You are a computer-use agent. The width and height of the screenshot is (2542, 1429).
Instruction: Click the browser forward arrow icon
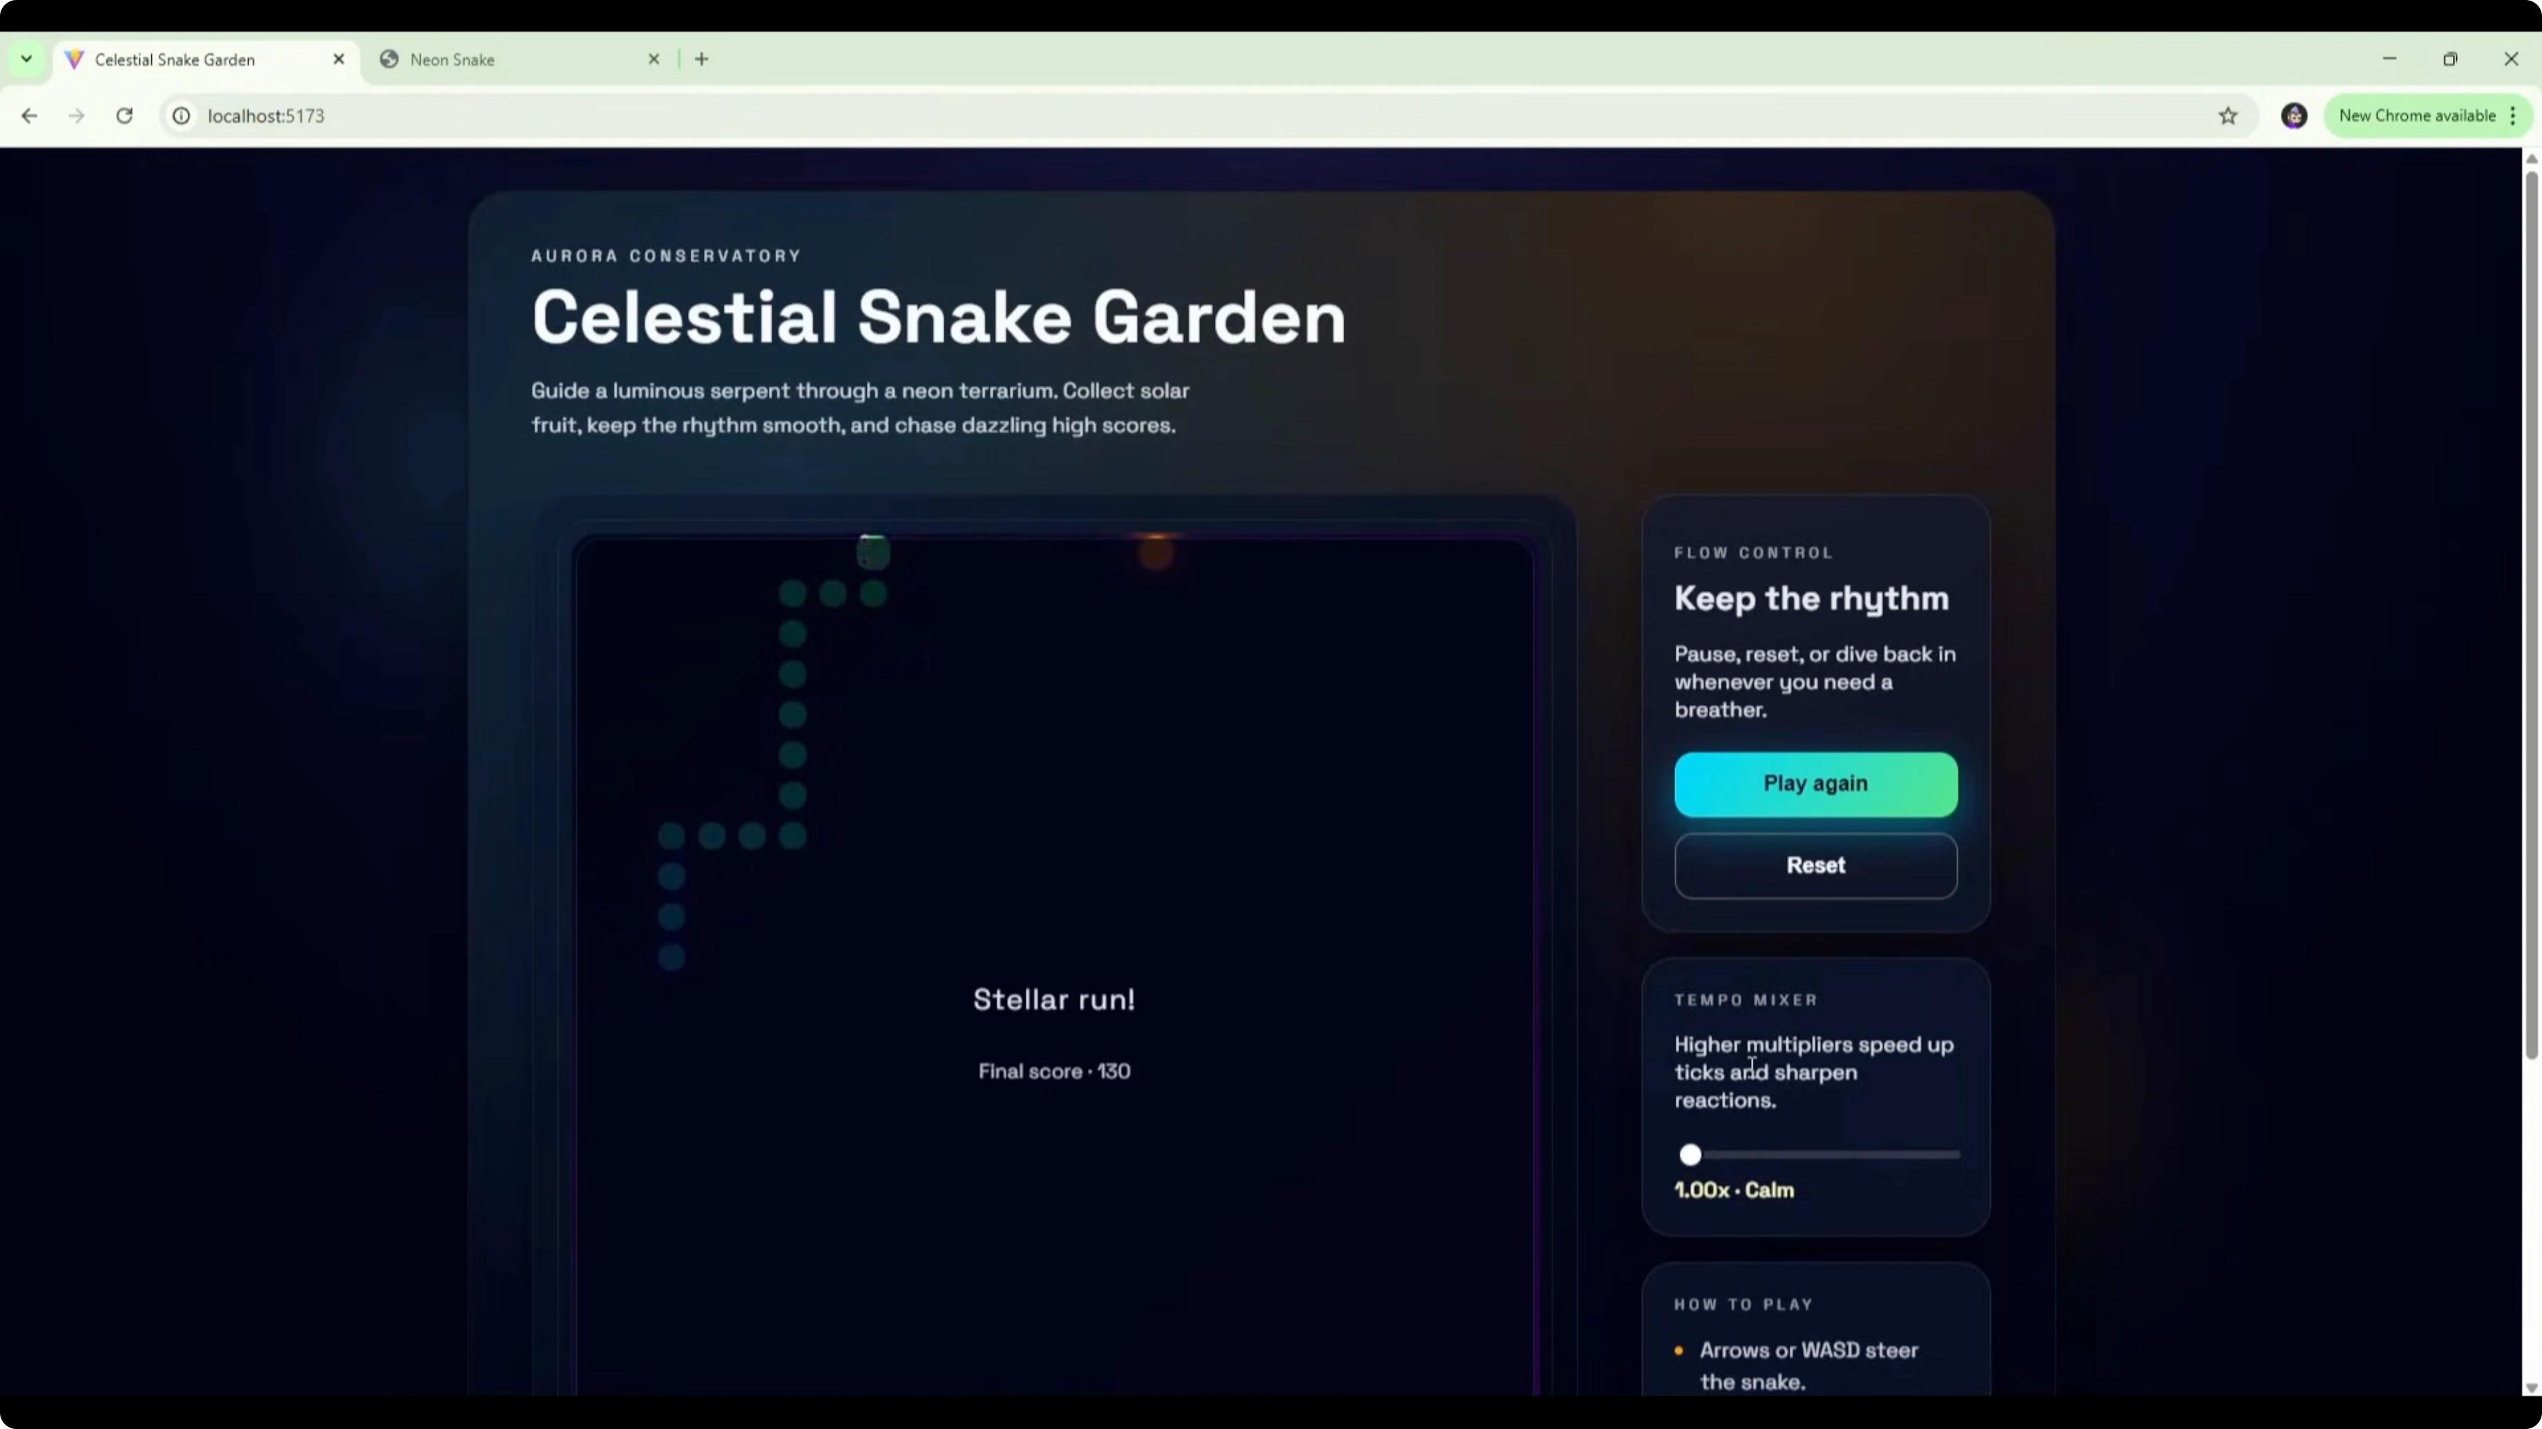(x=76, y=115)
